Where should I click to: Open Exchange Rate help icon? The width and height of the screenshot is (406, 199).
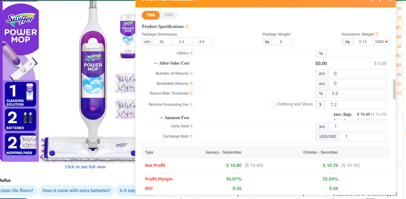pyautogui.click(x=191, y=136)
